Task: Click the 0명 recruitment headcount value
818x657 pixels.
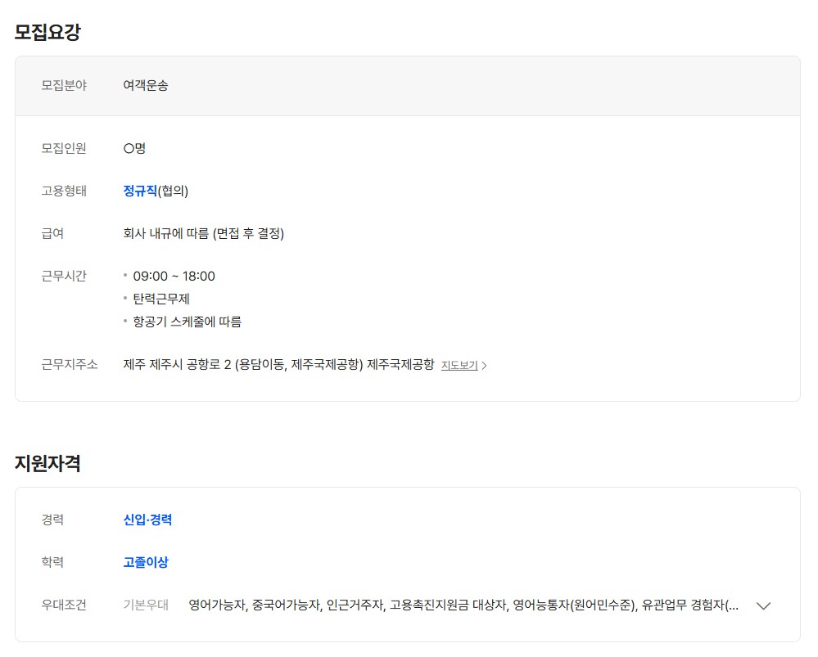Action: [x=134, y=148]
